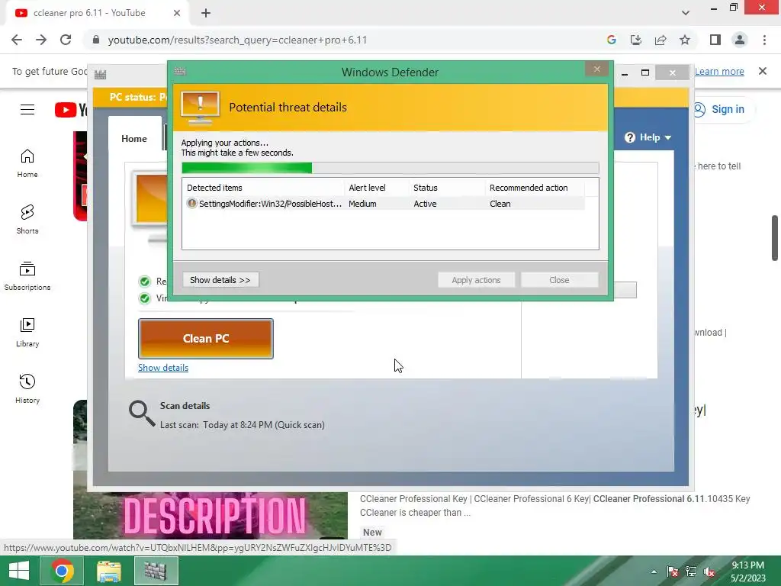781x586 pixels.
Task: Click the Action Center flag tray icon
Action: [x=673, y=572]
